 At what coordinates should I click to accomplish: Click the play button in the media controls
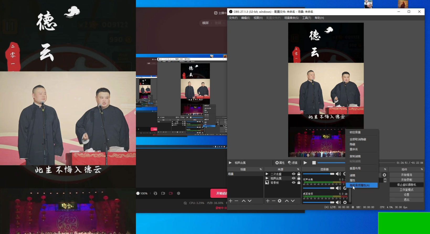tap(305, 163)
